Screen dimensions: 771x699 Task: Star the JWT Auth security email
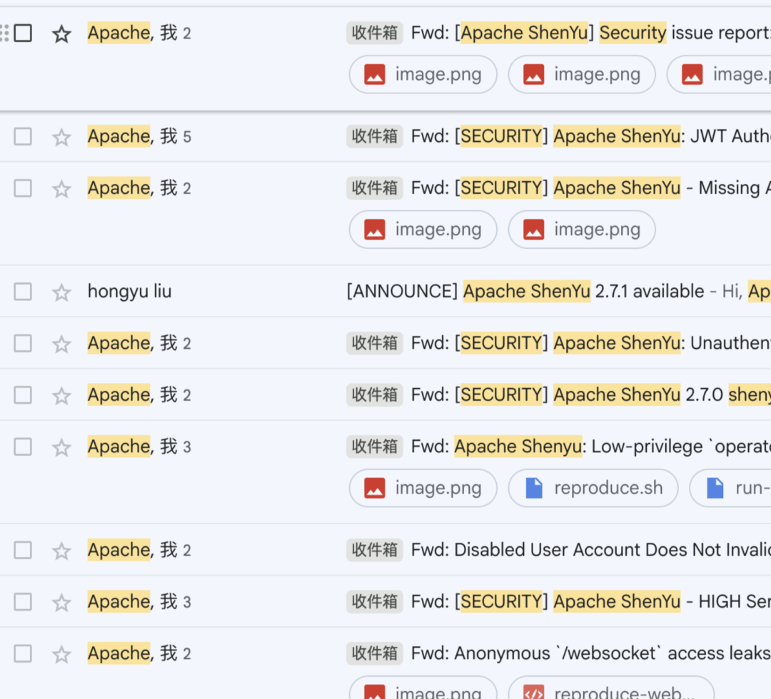pos(61,137)
